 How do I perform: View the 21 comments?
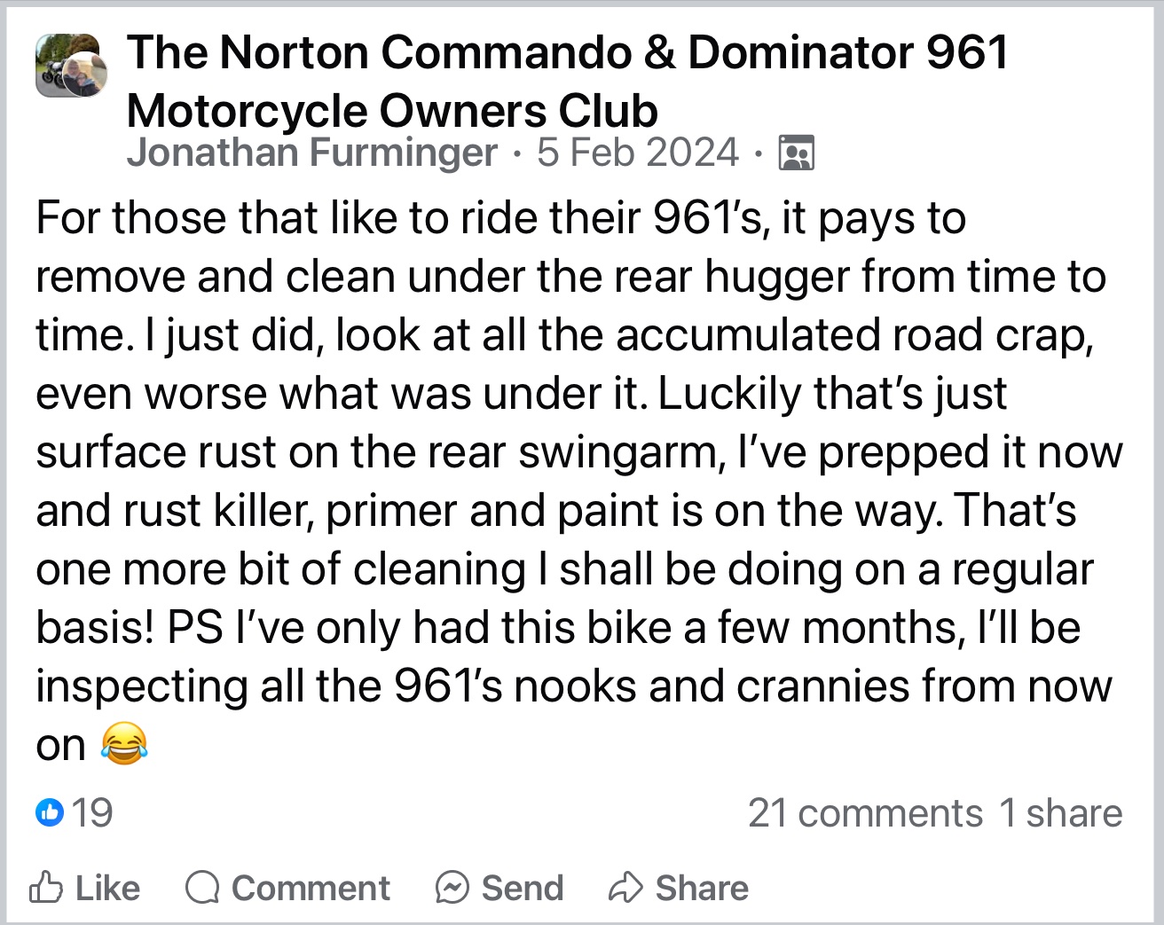click(x=864, y=812)
